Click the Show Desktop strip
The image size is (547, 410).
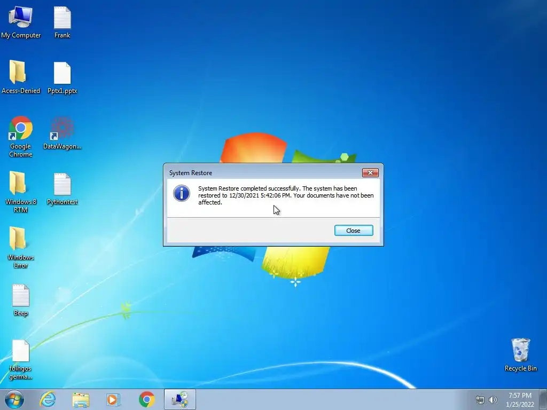tap(544, 399)
